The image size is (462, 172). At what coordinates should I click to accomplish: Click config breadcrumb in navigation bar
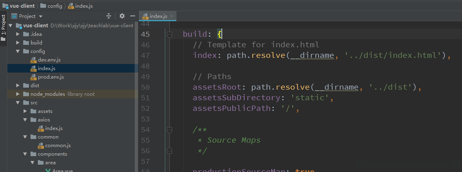click(55, 6)
